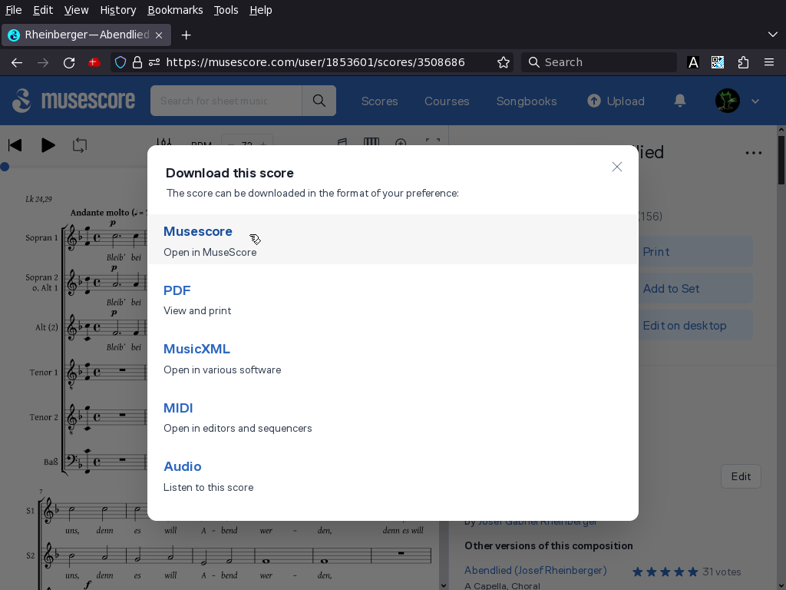Screen dimensions: 786x590
Task: Show site security padlock info
Action: (x=137, y=62)
